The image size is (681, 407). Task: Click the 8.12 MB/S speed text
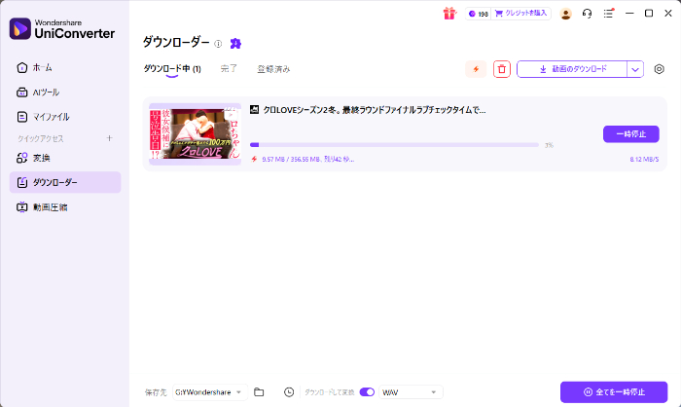[644, 159]
